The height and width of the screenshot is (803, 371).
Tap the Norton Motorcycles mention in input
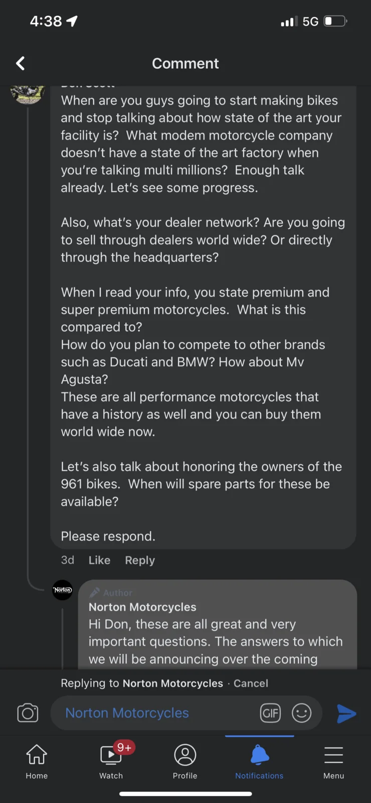click(127, 713)
